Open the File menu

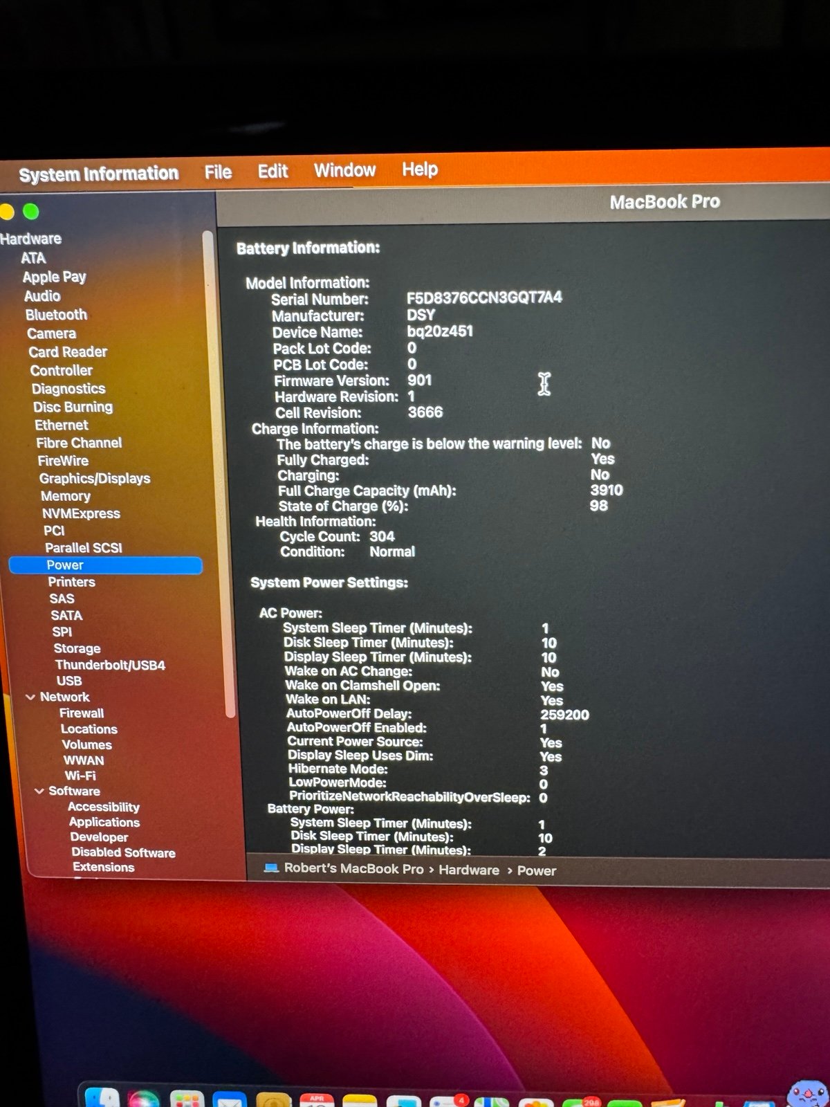point(218,172)
